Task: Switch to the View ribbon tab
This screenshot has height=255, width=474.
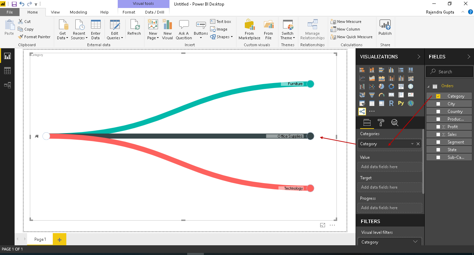Action: 55,12
